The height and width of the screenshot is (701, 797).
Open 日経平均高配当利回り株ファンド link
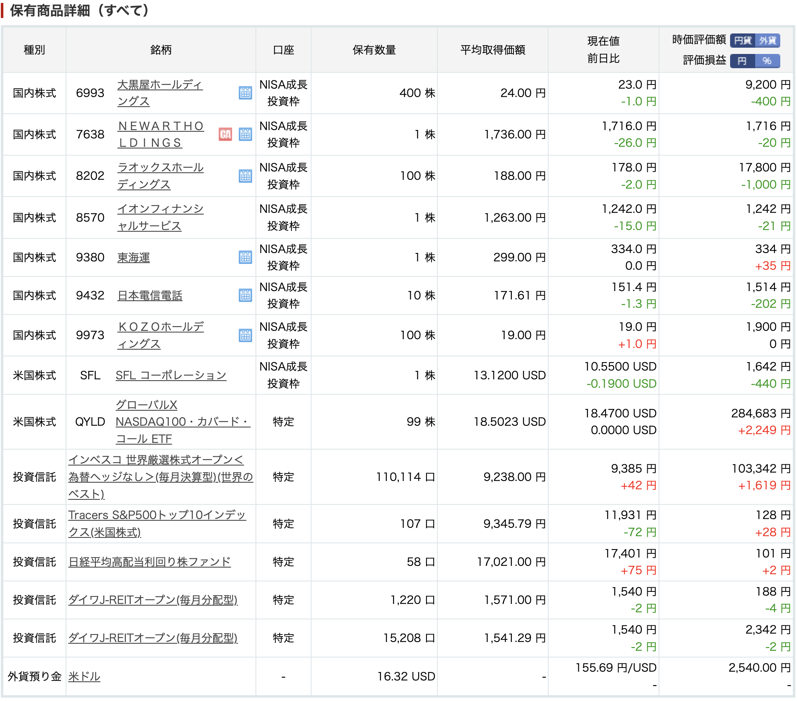149,562
